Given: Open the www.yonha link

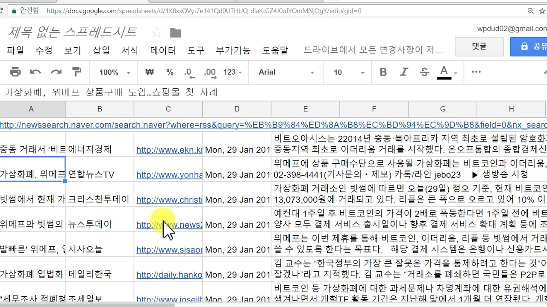Looking at the screenshot, I should pyautogui.click(x=169, y=175).
